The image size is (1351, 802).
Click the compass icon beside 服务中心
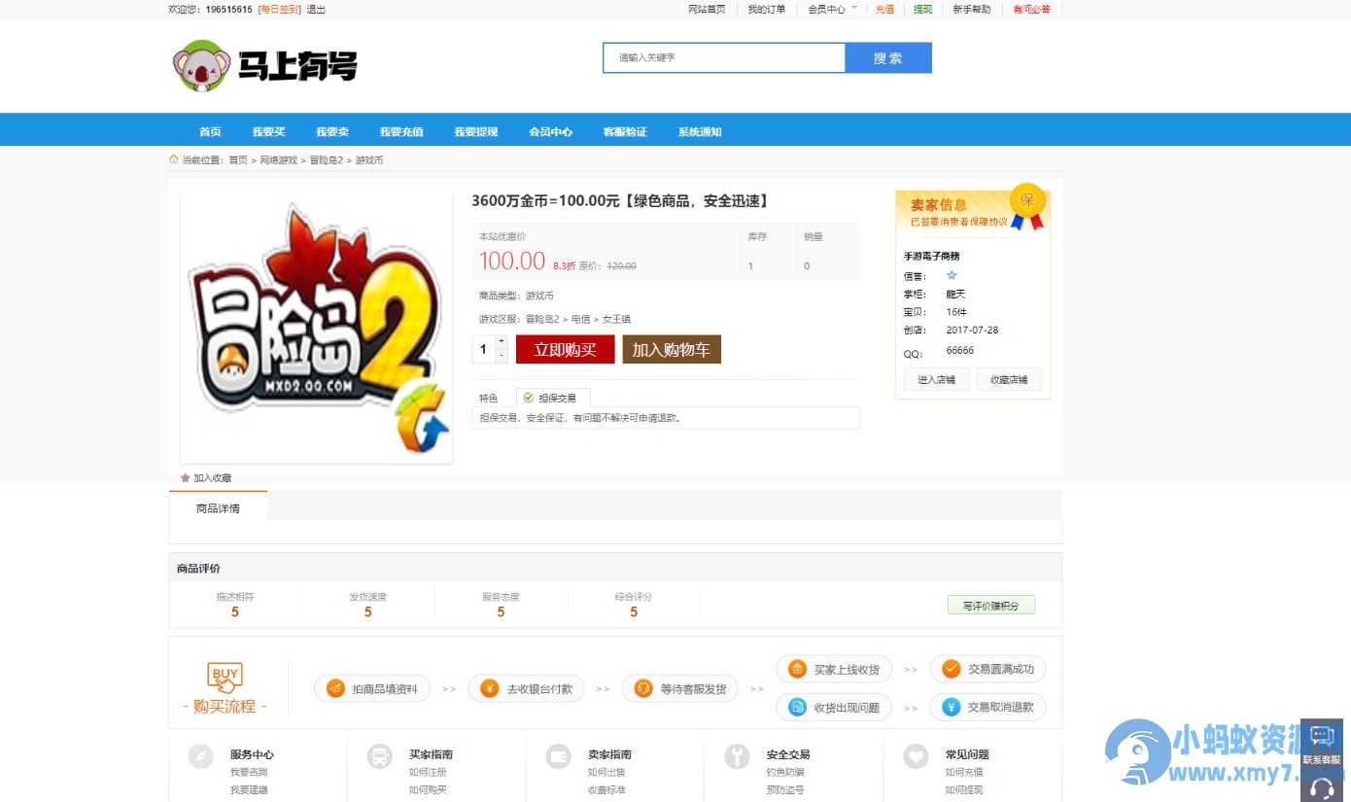[200, 756]
